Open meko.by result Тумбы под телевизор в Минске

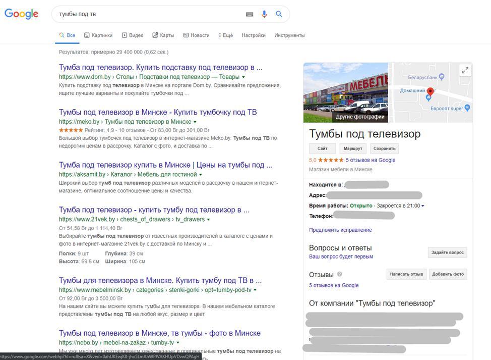pos(158,112)
